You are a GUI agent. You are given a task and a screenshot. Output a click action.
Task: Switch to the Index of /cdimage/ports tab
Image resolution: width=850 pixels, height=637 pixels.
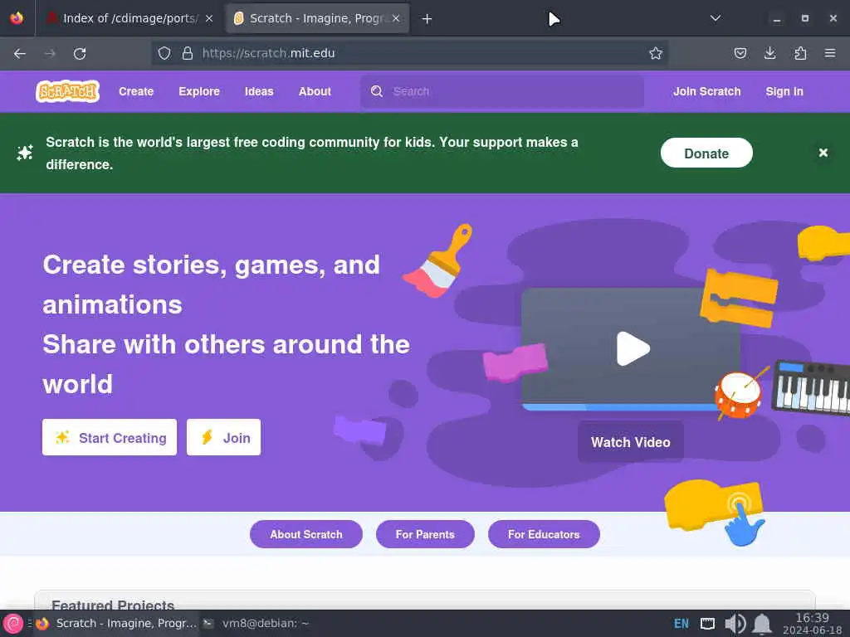coord(131,18)
